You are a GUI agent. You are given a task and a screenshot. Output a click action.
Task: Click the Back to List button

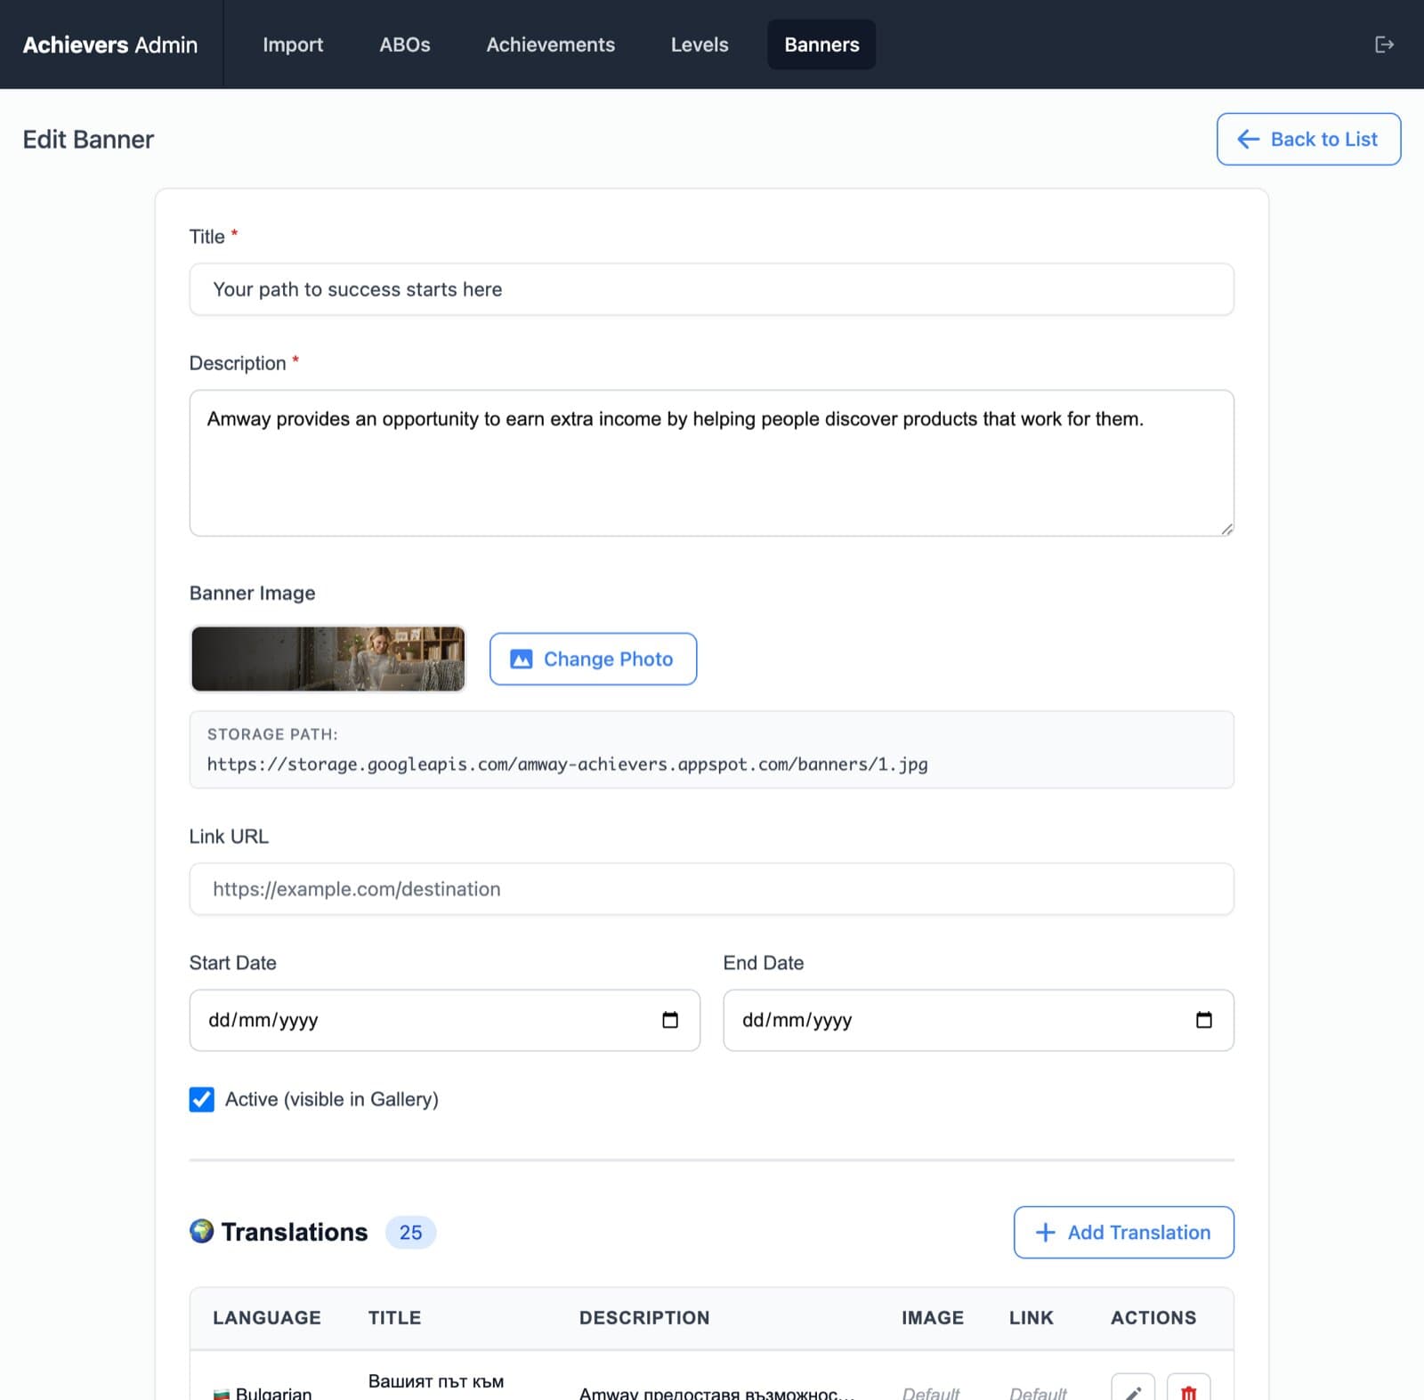(x=1308, y=139)
